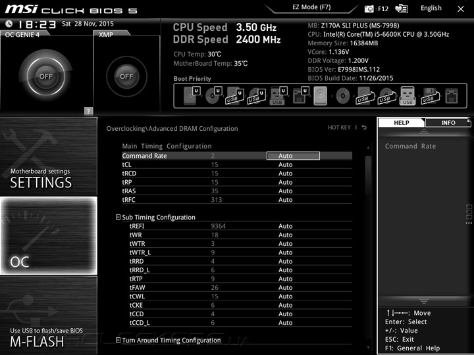Click the help panel scroll-down handle

coord(424,301)
